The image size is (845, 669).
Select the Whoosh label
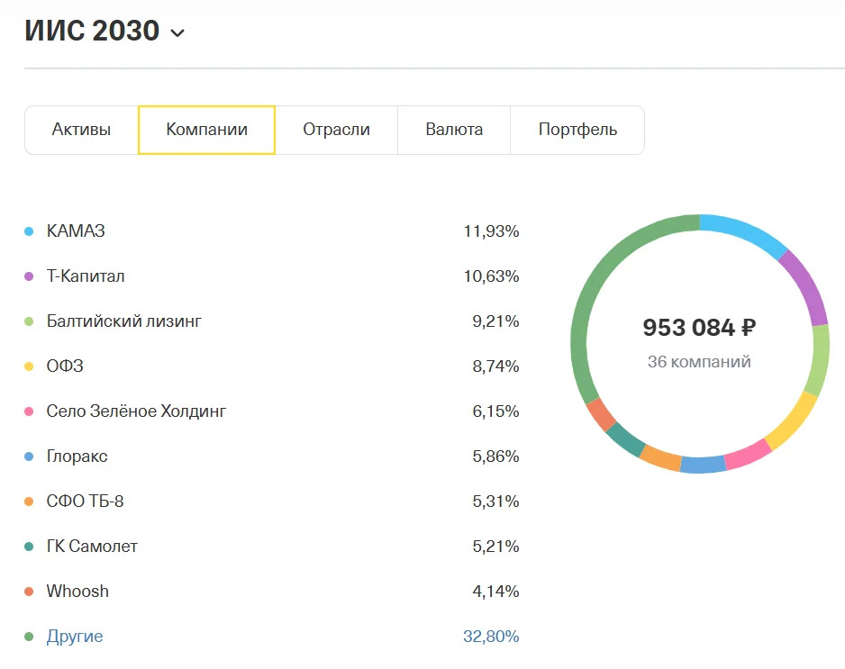click(77, 591)
